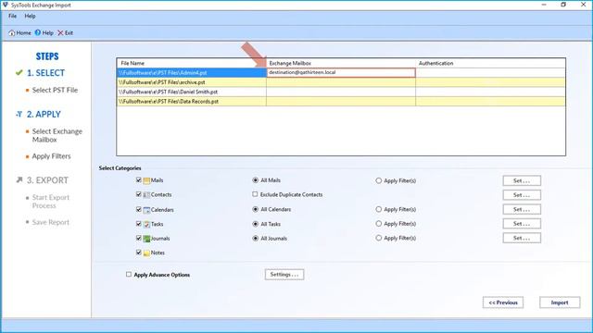Click the Set button for Journals

click(522, 239)
